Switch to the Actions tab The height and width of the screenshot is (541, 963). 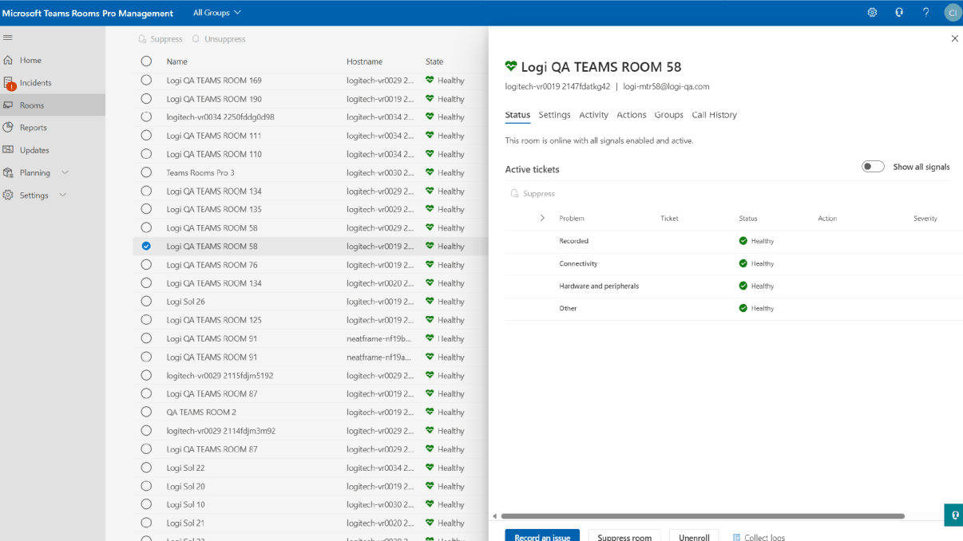tap(632, 115)
